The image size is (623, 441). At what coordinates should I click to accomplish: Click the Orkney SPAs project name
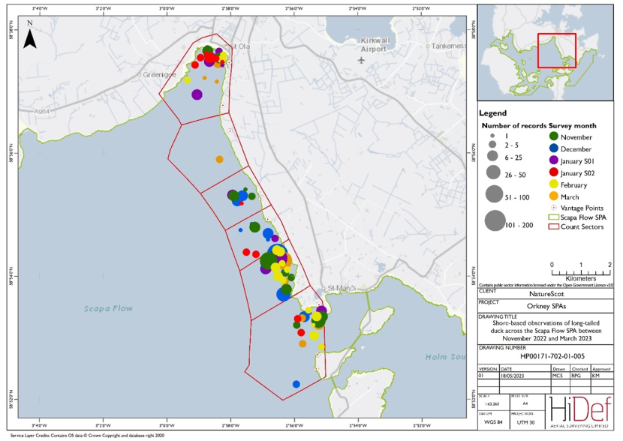click(x=546, y=306)
